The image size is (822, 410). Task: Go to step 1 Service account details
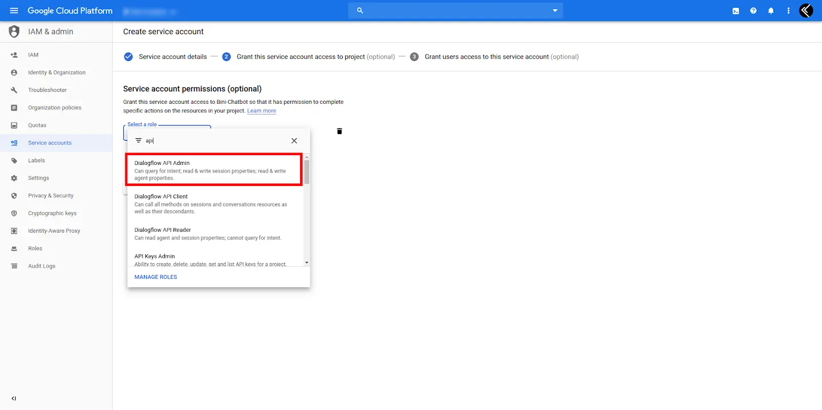pyautogui.click(x=165, y=57)
